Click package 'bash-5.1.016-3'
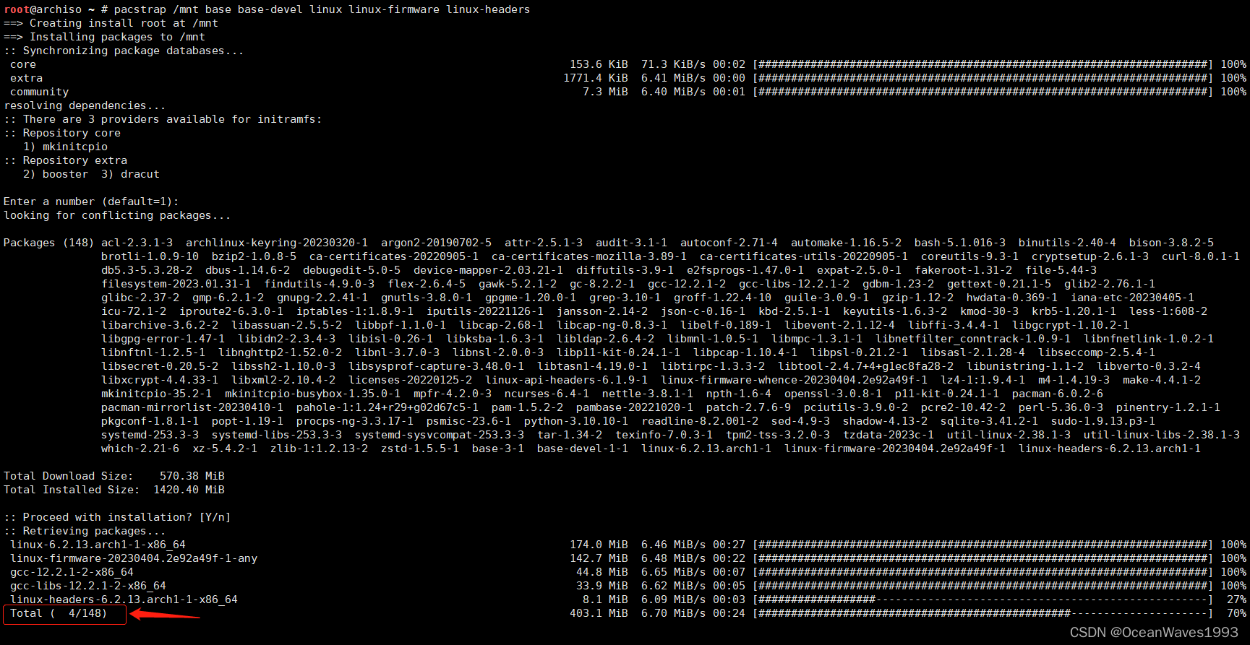 [959, 243]
